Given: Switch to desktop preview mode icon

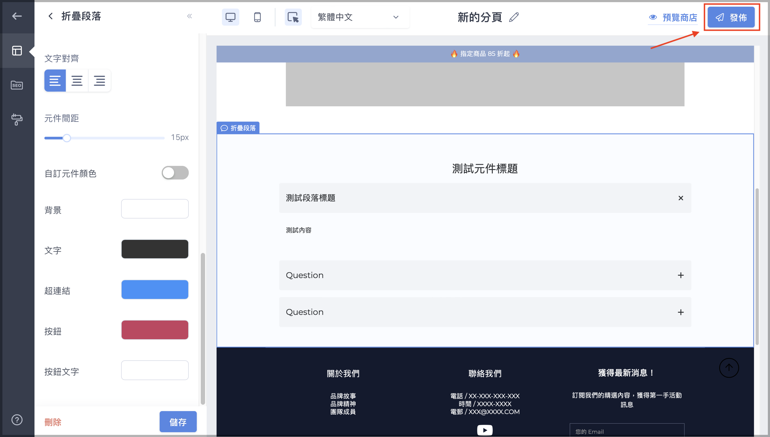Looking at the screenshot, I should pos(230,17).
